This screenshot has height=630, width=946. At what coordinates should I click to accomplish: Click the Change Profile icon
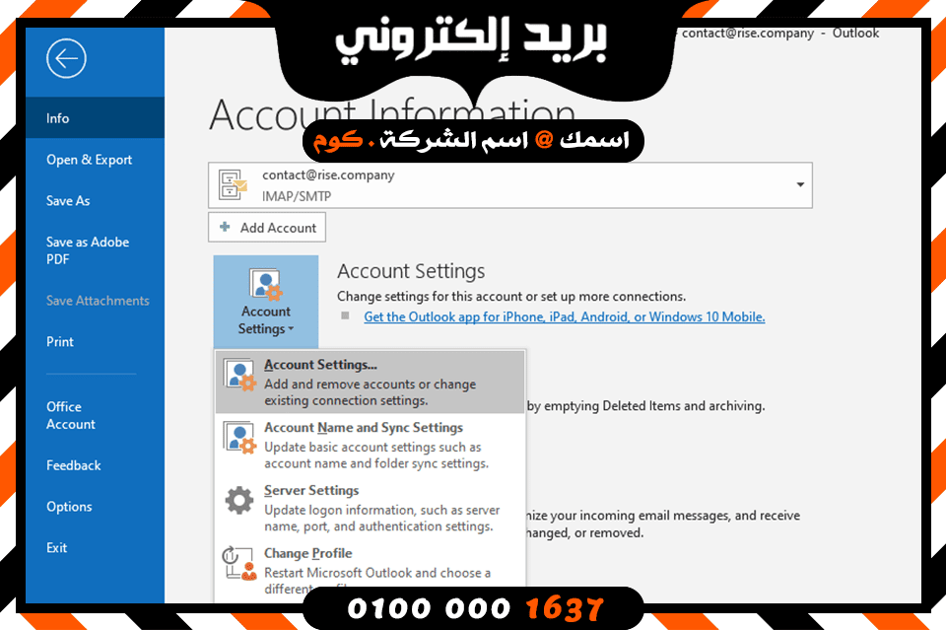[239, 564]
